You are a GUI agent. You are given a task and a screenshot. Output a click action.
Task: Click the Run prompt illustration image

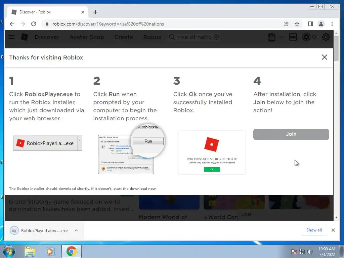(131, 149)
